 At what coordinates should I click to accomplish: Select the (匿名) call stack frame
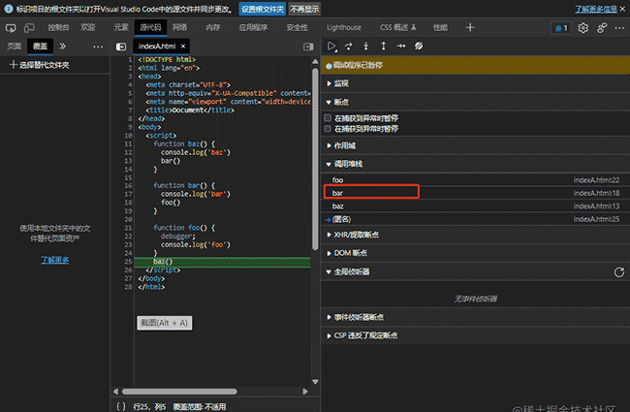point(475,219)
